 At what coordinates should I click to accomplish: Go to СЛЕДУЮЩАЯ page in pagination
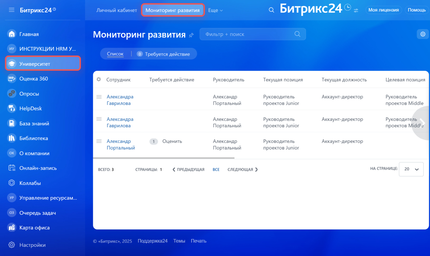tap(242, 170)
